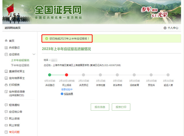Click the 返回网站首页 link

click(13, 28)
